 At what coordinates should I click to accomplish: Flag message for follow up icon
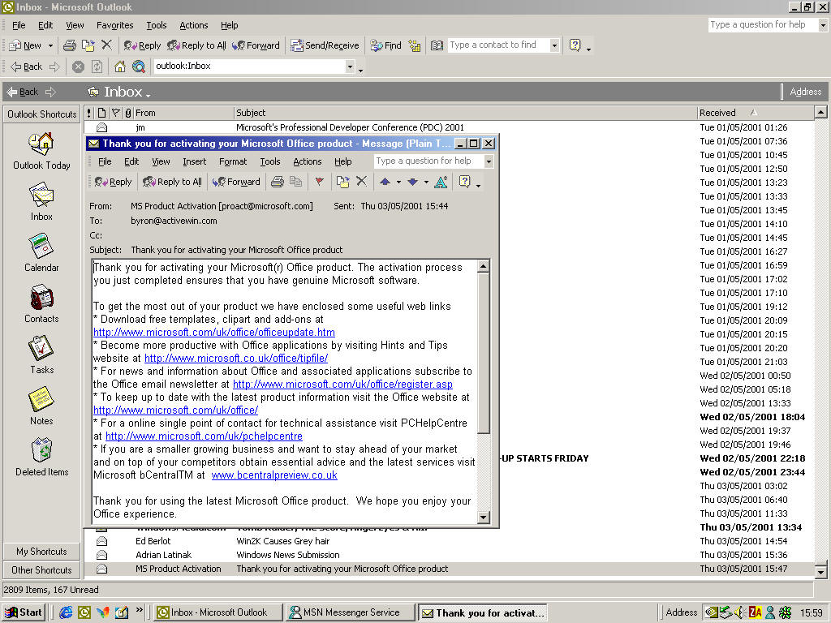click(x=320, y=182)
